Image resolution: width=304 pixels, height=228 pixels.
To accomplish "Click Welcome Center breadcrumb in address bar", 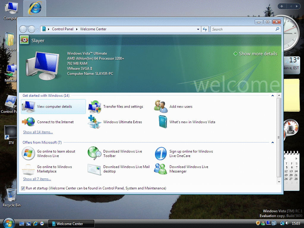I will 93,29.
